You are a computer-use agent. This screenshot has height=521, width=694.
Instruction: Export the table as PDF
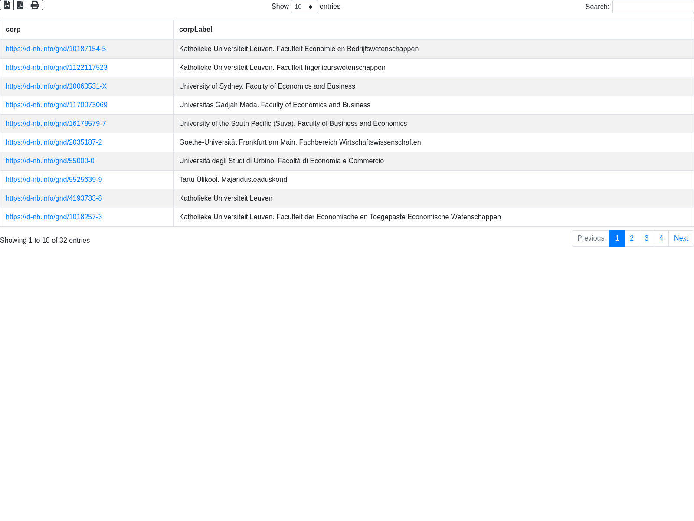(x=20, y=5)
